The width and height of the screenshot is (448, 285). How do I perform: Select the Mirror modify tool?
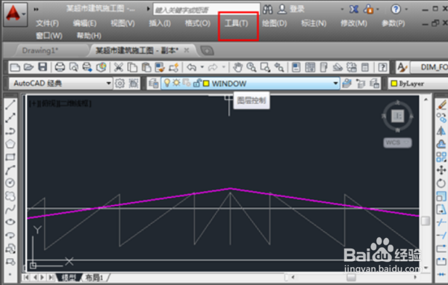[441, 131]
